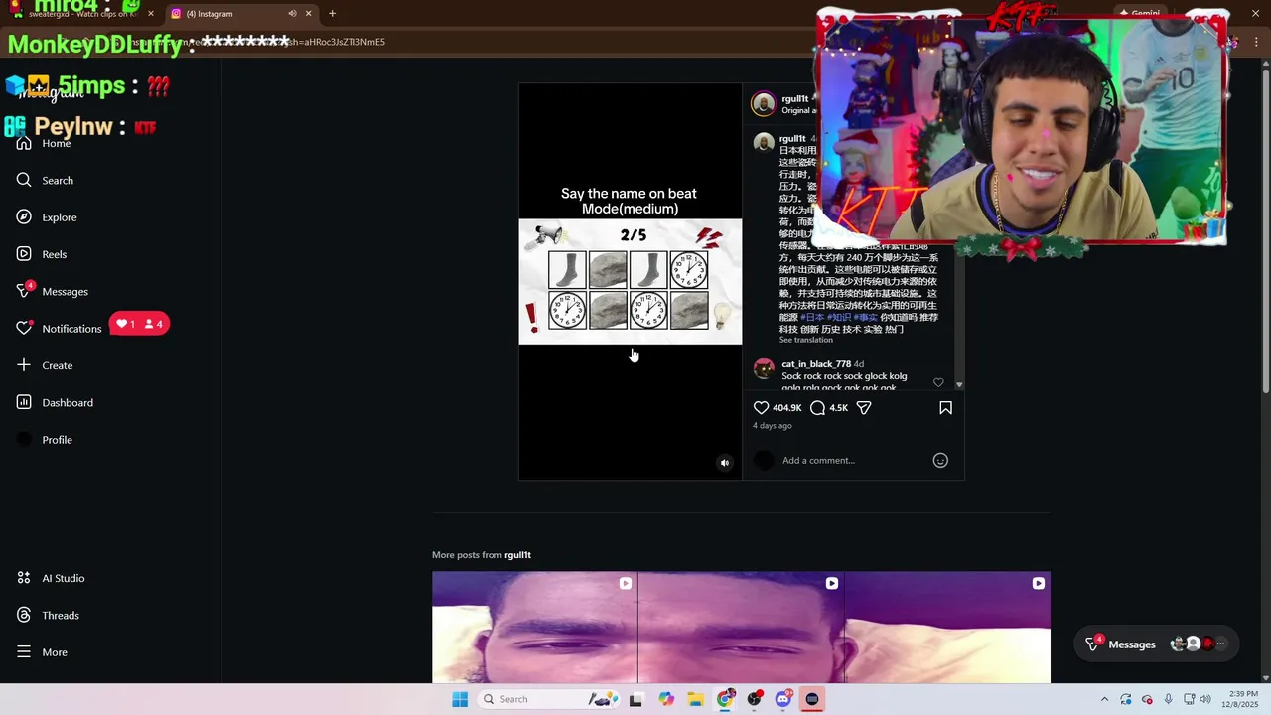The width and height of the screenshot is (1271, 715).
Task: Go to Explore page
Action: coord(46,216)
